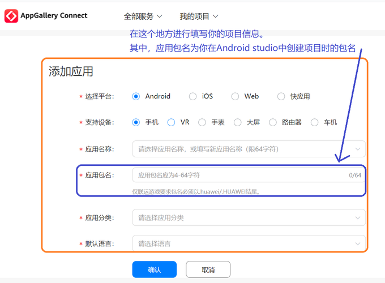Viewport: 385px width, 283px height.
Task: Expand the 默认语言 dropdown arrow
Action: [x=358, y=244]
